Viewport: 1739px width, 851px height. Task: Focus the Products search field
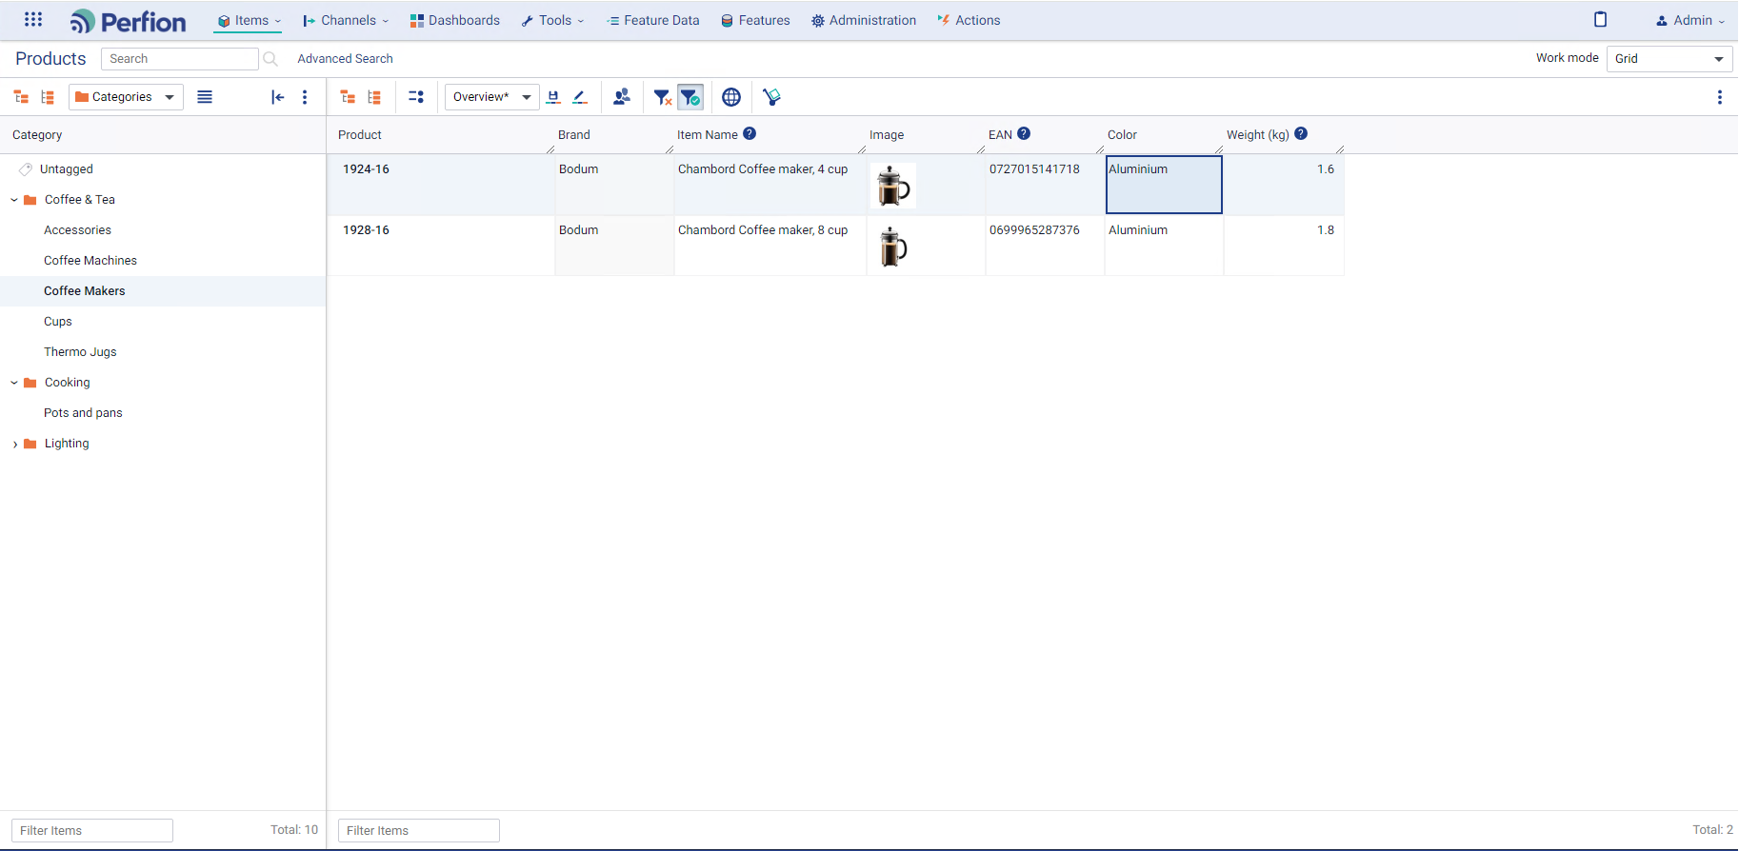pos(180,59)
